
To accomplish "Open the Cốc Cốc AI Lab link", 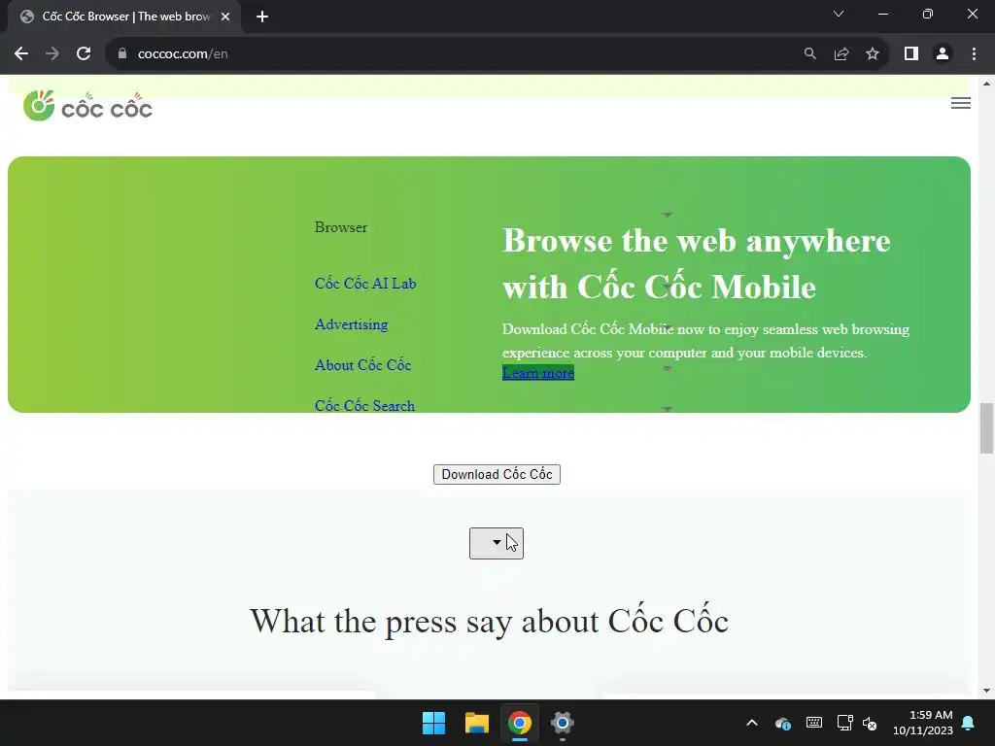I will pos(365,284).
